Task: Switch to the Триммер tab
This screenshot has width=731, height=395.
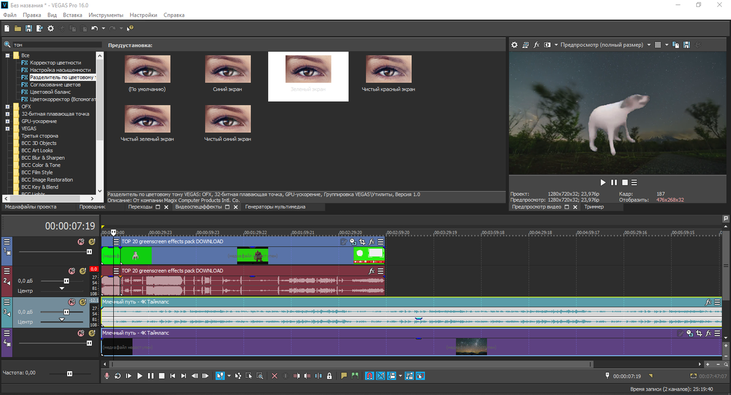Action: pyautogui.click(x=594, y=207)
